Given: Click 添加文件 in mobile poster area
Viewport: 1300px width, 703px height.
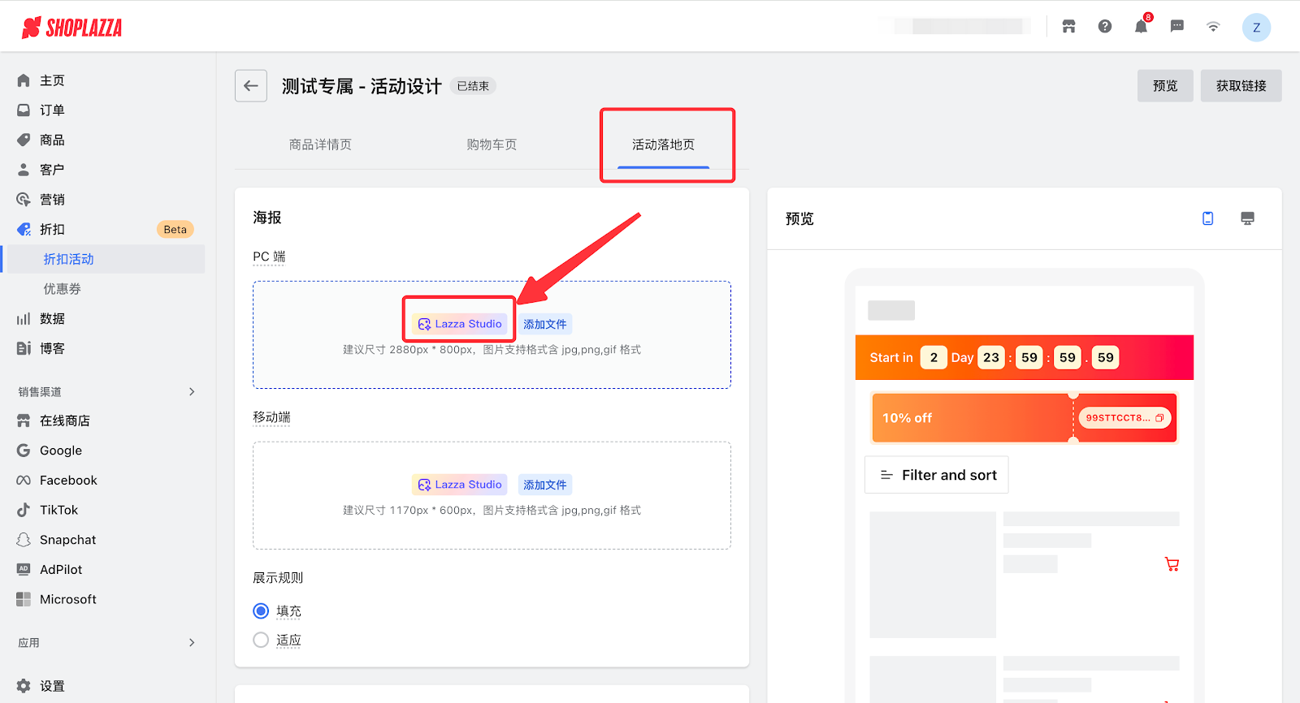Looking at the screenshot, I should [x=544, y=485].
